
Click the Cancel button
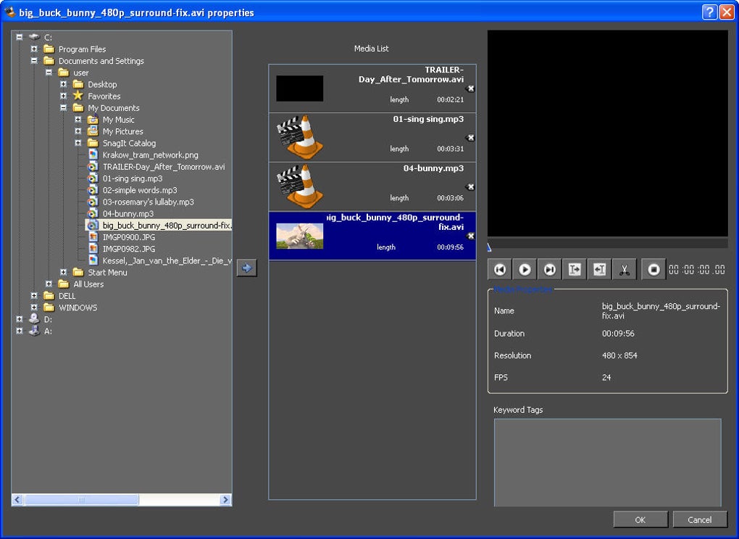point(699,519)
